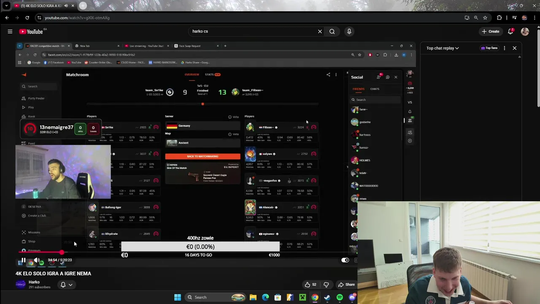Open the Windows Start menu
Screen dimensions: 540x304
(178, 297)
